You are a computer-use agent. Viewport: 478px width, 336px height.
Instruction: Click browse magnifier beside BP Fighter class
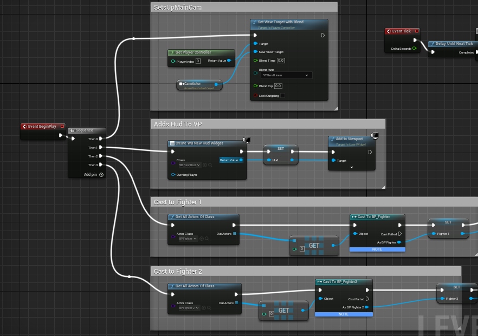pyautogui.click(x=207, y=239)
